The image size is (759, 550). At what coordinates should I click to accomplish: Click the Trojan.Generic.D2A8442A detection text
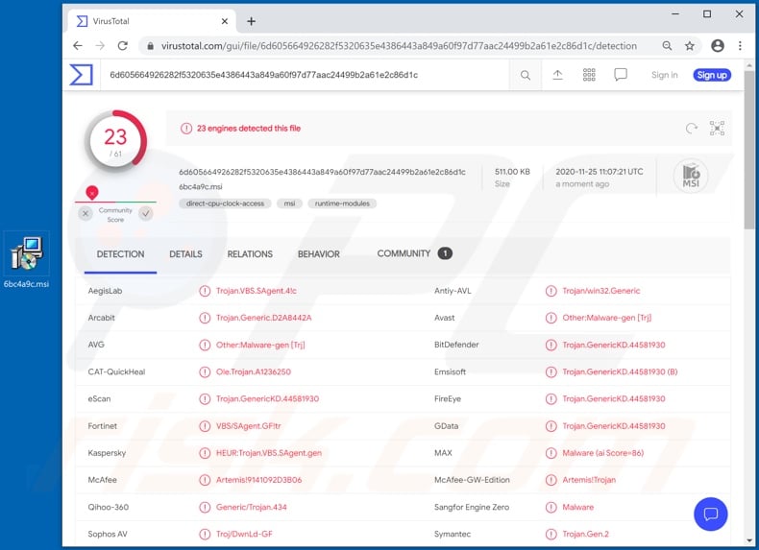(264, 318)
